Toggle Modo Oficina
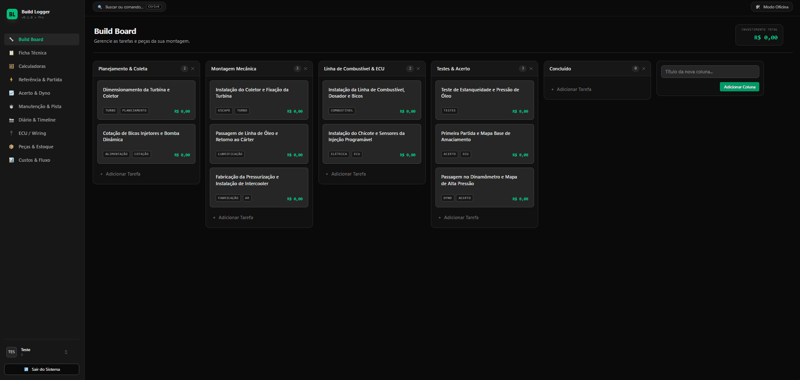Image resolution: width=800 pixels, height=380 pixels. click(x=771, y=7)
